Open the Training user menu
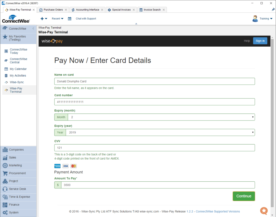 coord(266,19)
